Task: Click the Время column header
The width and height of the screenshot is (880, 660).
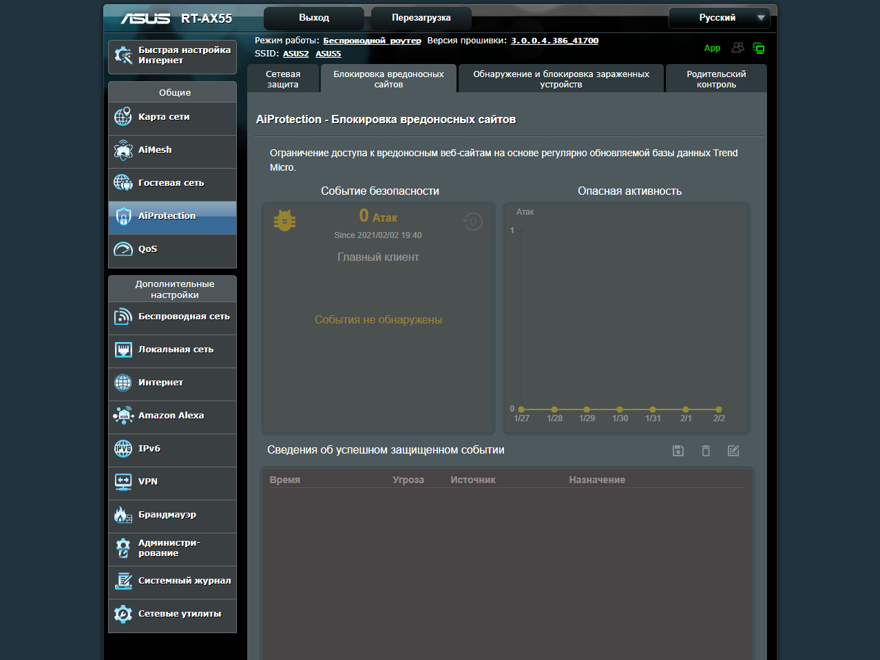Action: pos(285,480)
